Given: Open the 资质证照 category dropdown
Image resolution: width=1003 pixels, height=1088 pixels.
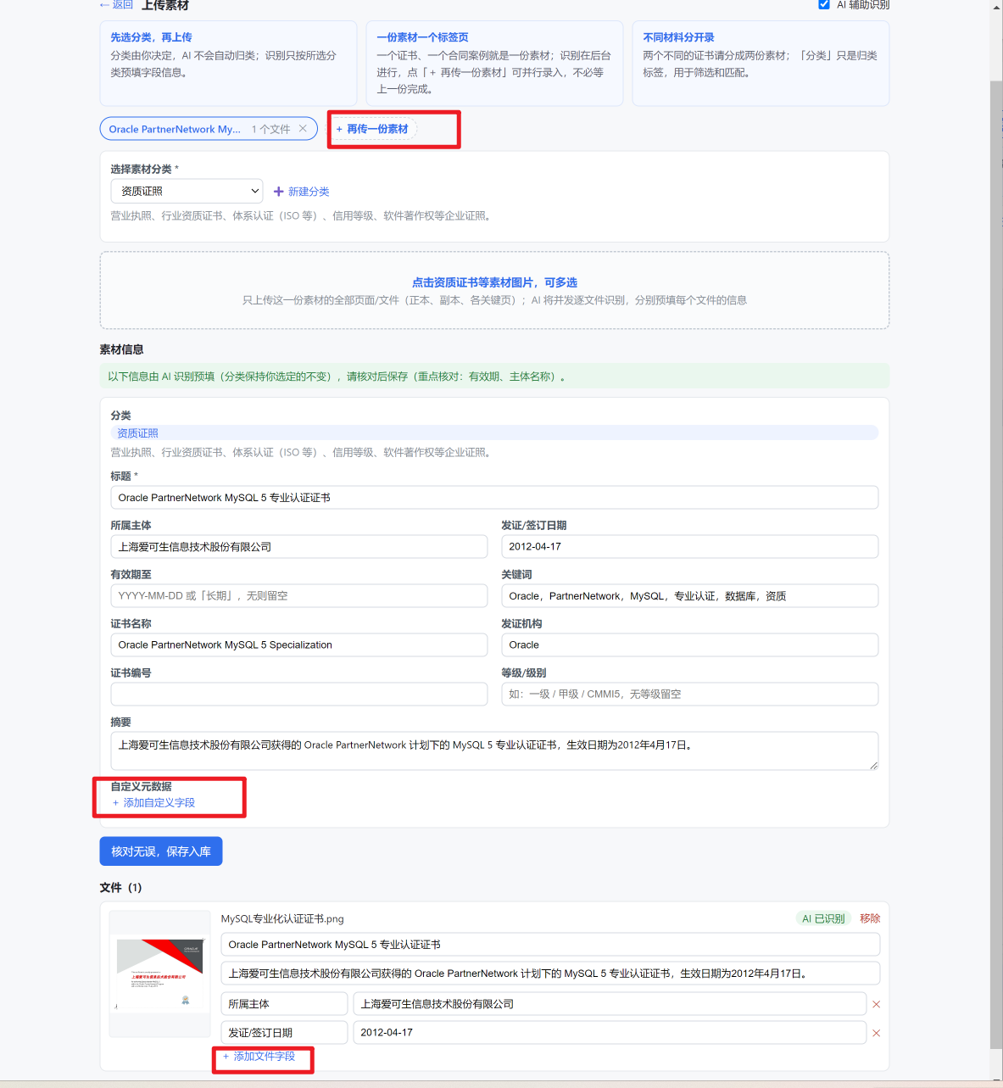Looking at the screenshot, I should [x=187, y=191].
